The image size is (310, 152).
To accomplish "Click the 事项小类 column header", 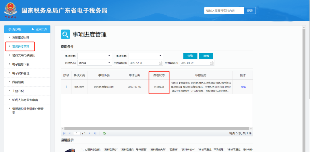I will [104, 75].
